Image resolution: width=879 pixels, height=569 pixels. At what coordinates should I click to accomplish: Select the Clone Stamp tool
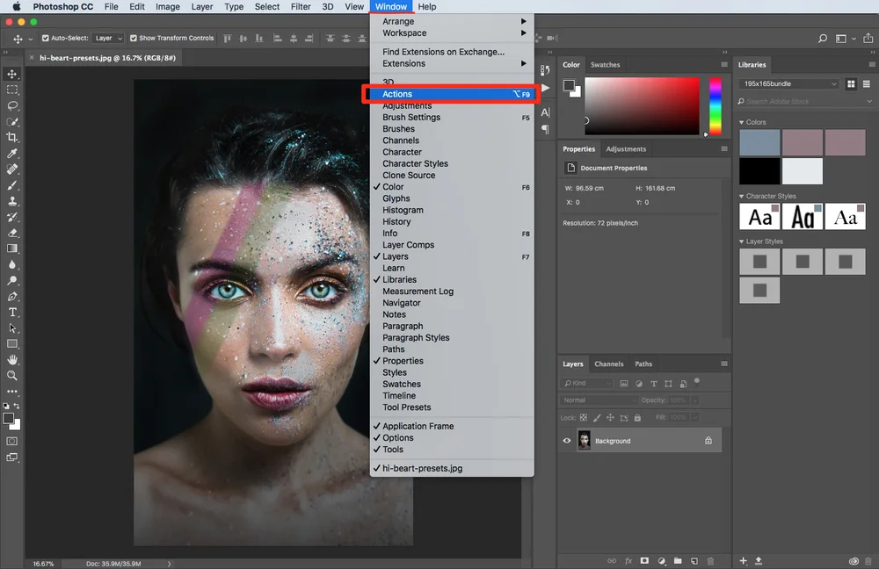coord(11,201)
